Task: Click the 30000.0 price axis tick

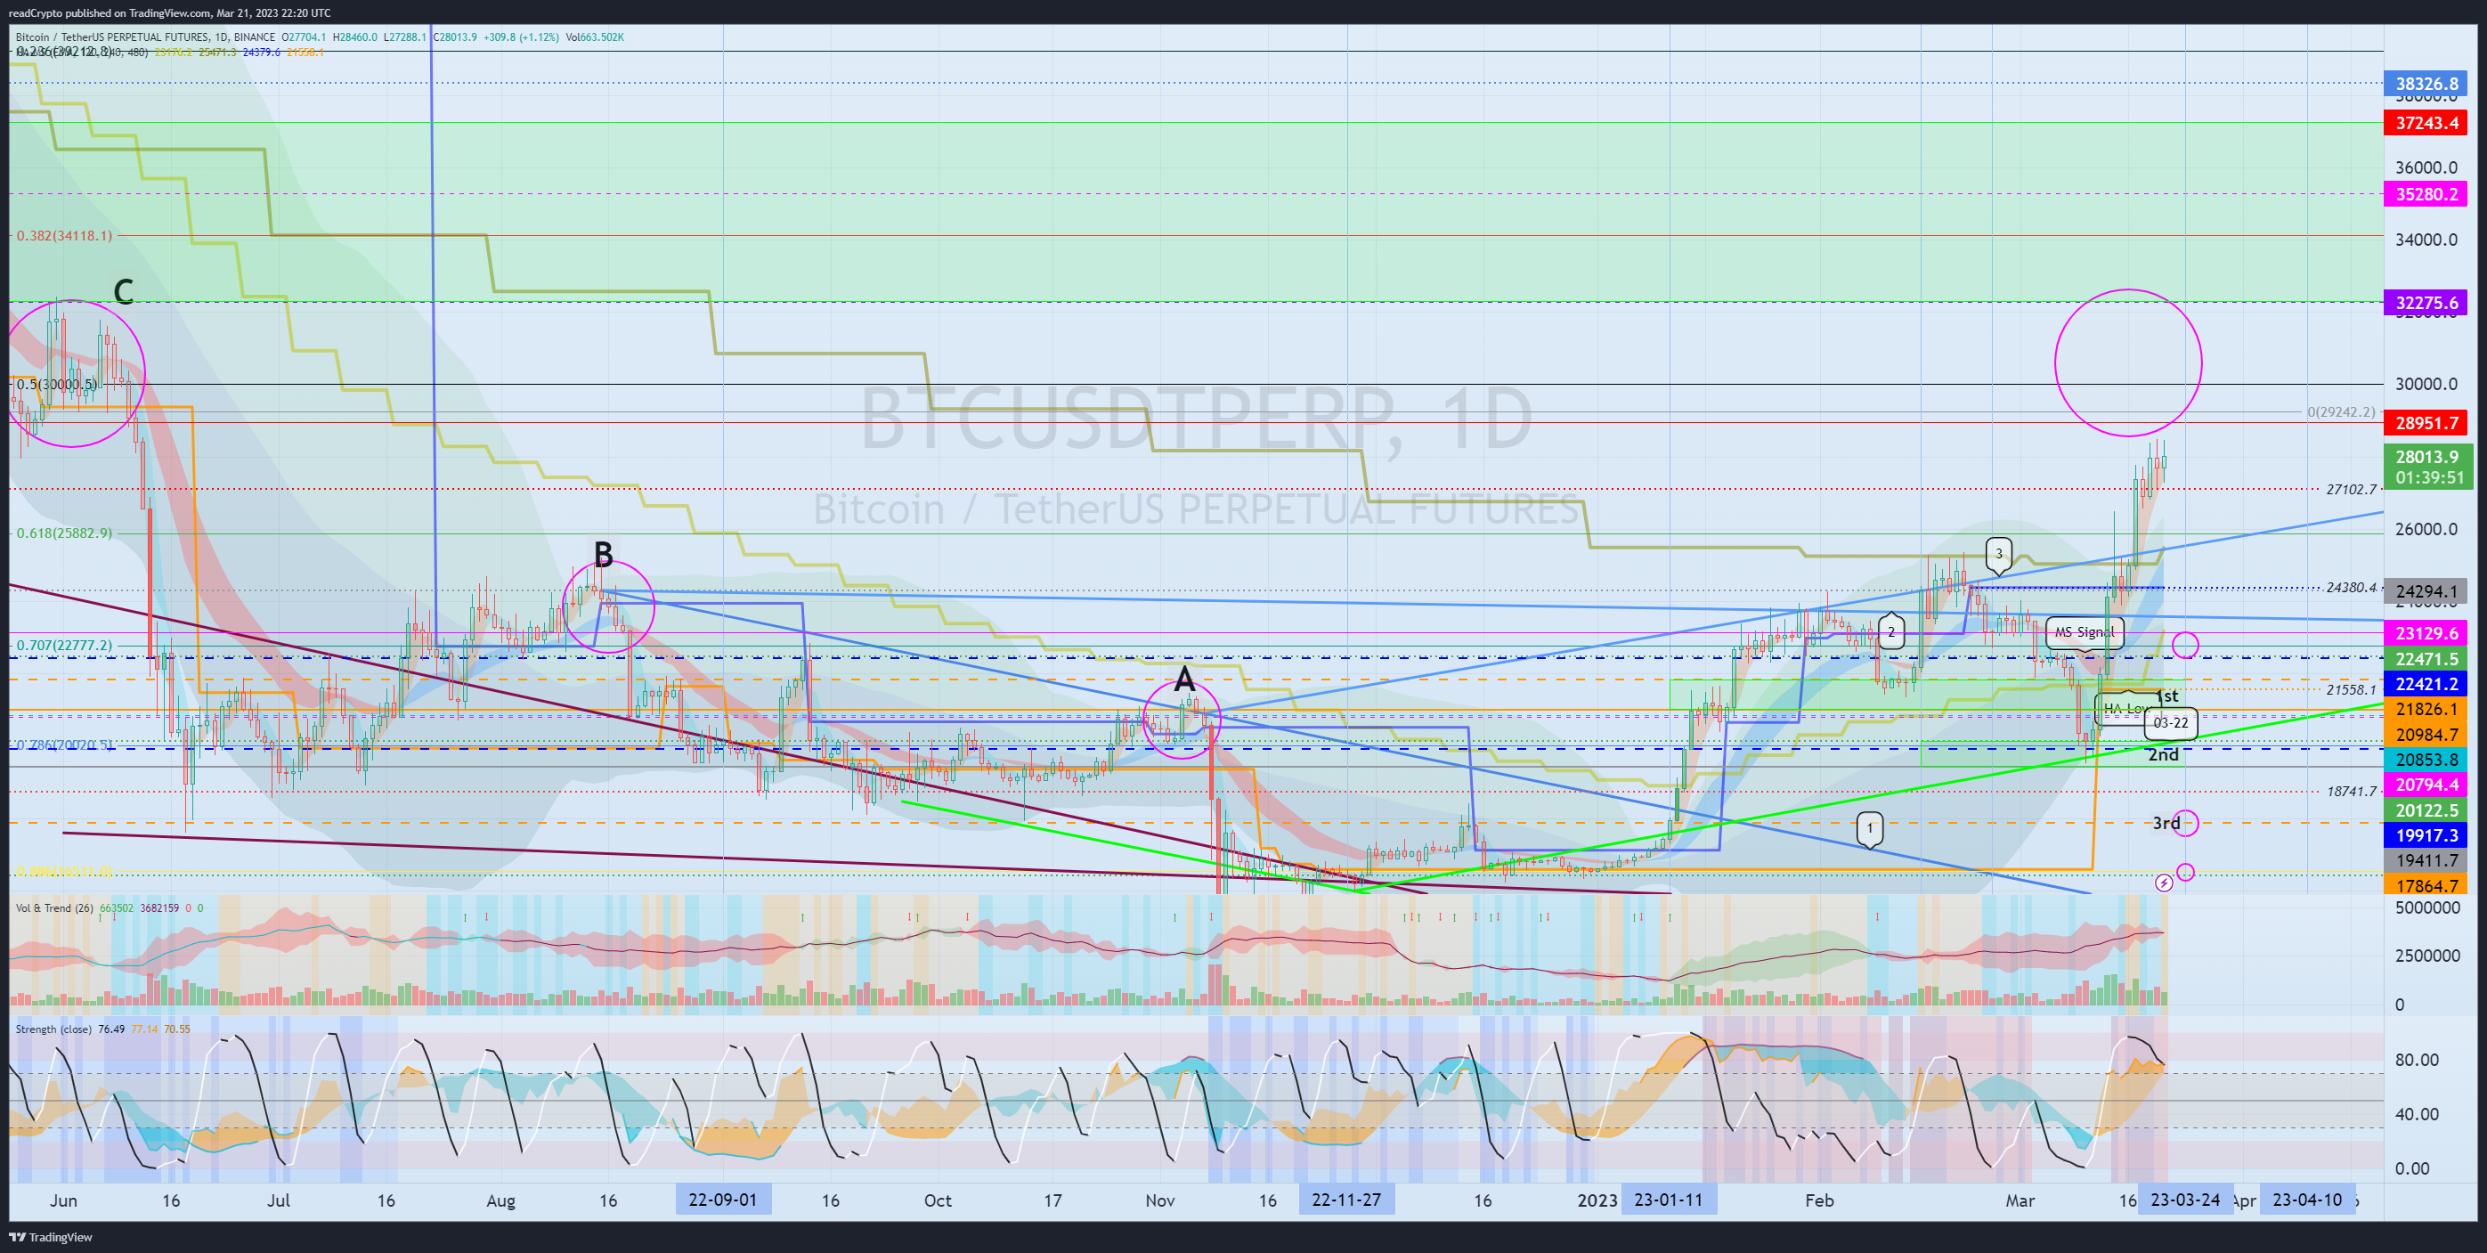Action: (x=2426, y=384)
